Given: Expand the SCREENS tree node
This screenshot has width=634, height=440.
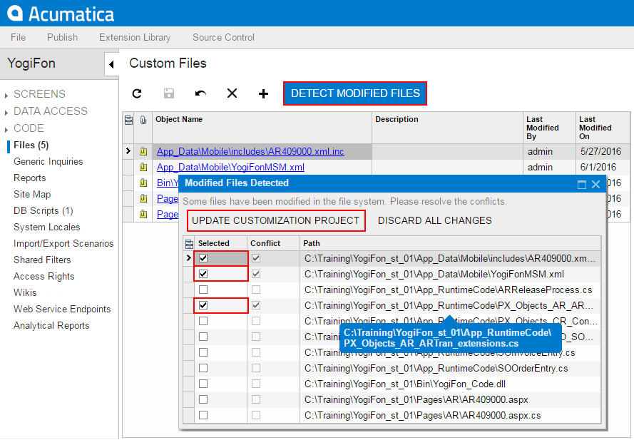Looking at the screenshot, I should 6,95.
